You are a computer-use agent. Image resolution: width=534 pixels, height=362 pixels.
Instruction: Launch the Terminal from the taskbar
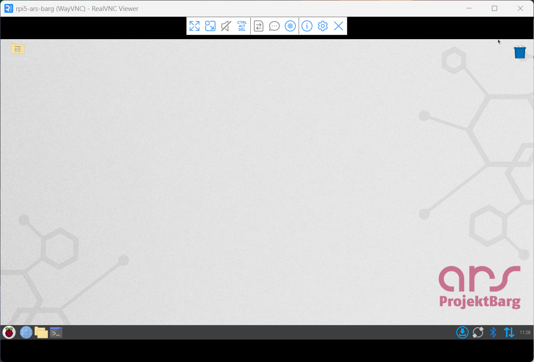point(56,333)
